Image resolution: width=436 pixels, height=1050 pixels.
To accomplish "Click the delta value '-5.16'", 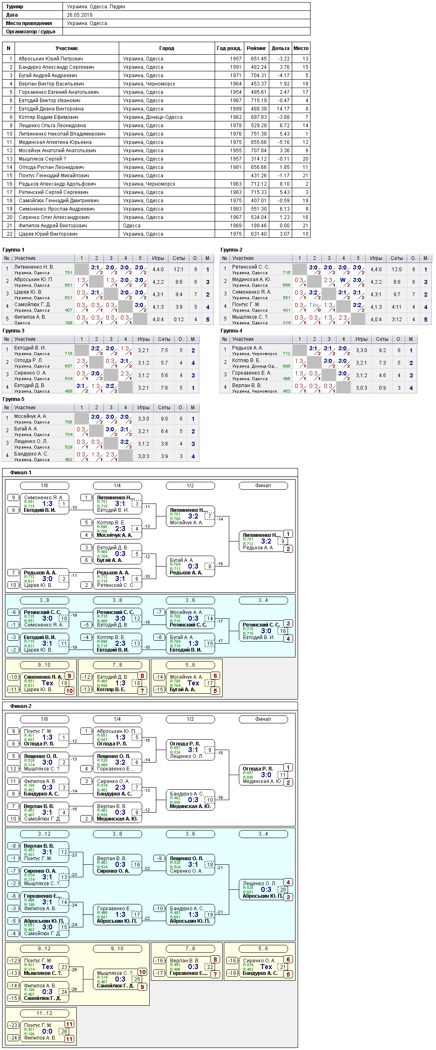I will [x=284, y=142].
